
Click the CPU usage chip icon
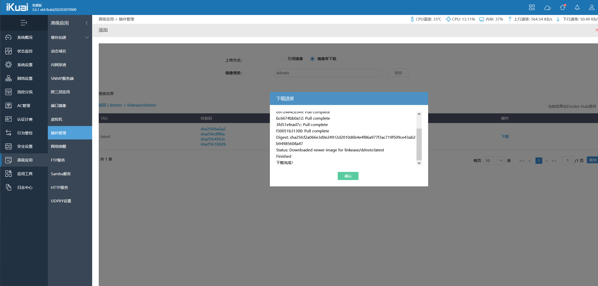pos(448,19)
